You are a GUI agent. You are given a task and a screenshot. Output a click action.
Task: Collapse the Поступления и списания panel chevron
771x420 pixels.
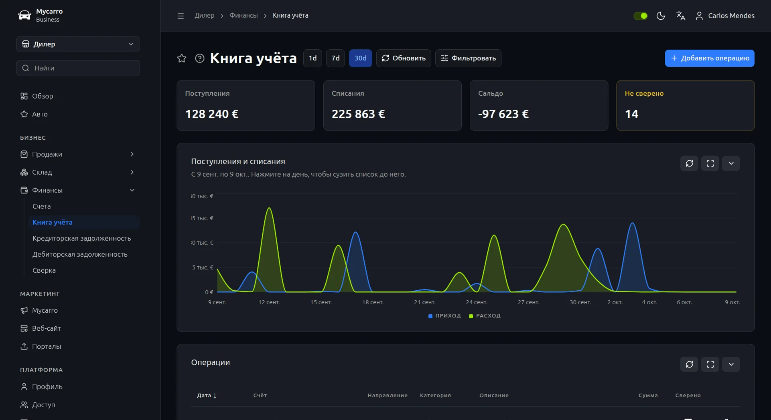click(x=731, y=163)
